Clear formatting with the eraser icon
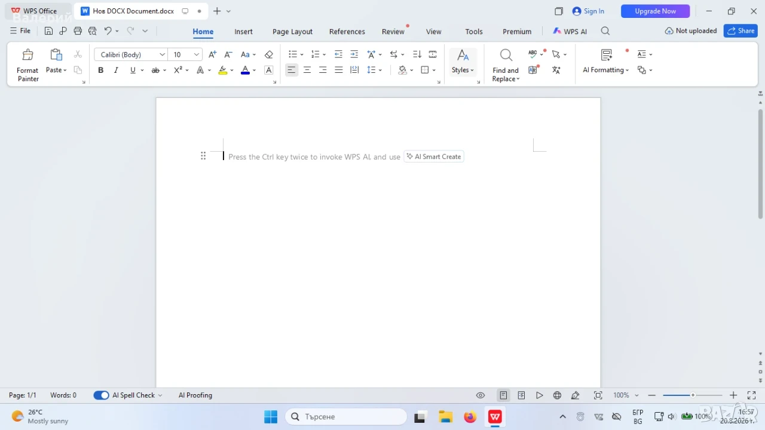This screenshot has height=430, width=765. click(268, 54)
